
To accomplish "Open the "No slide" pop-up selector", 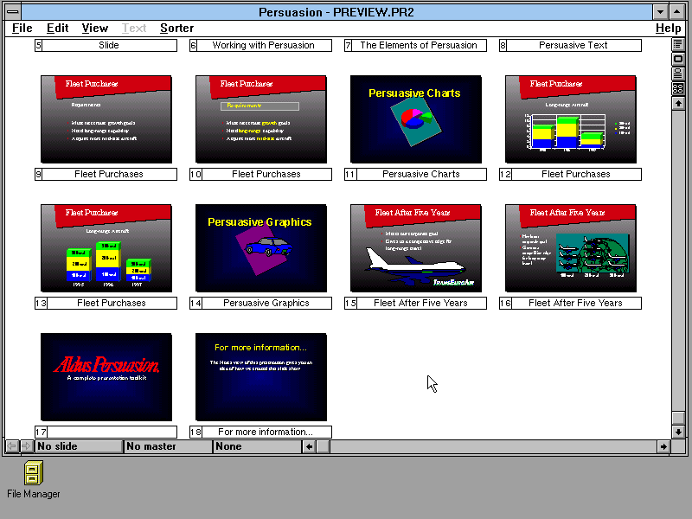I will 78,446.
